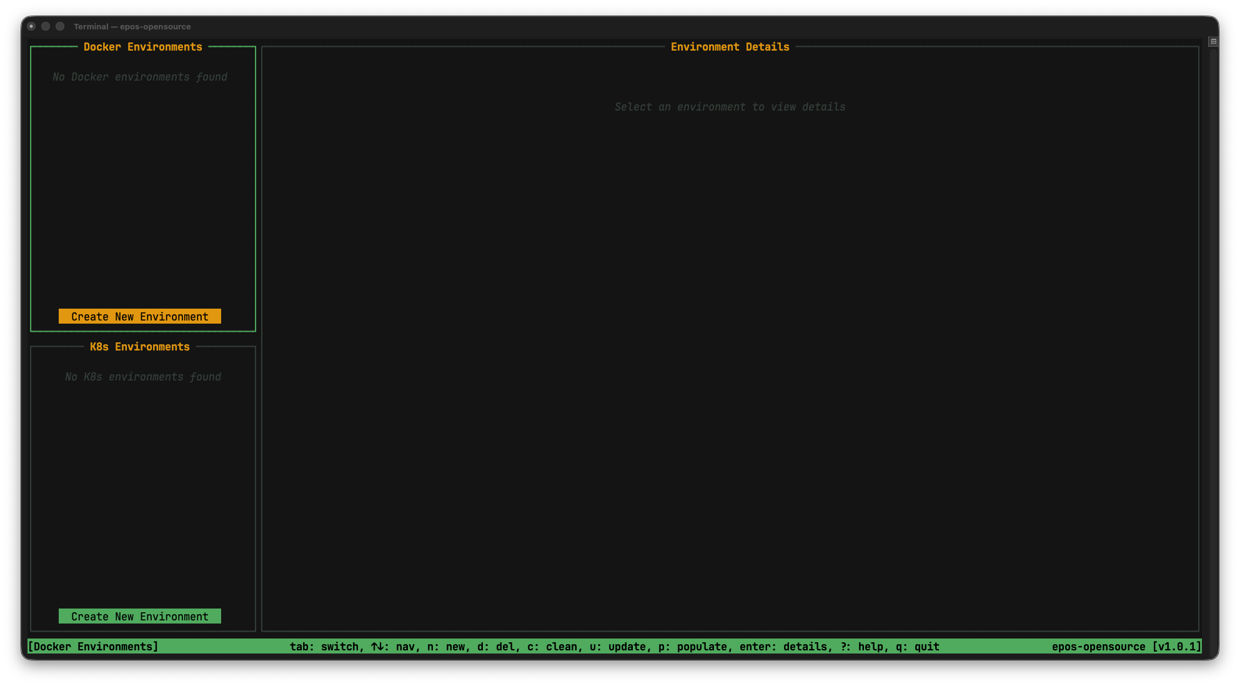Click the epos-opensource [v1.0.1] version label
1240x686 pixels.
[x=1126, y=647]
